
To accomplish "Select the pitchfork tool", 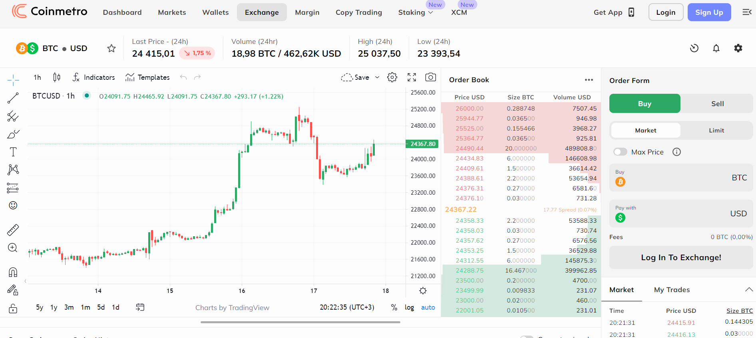I will pyautogui.click(x=13, y=116).
